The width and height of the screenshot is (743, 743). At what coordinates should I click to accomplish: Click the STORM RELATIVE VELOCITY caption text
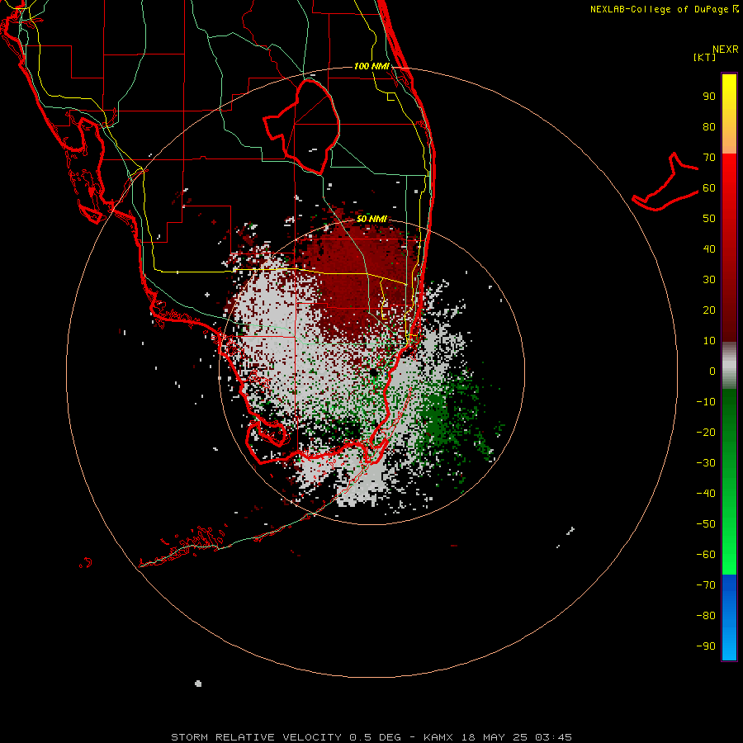pos(256,737)
